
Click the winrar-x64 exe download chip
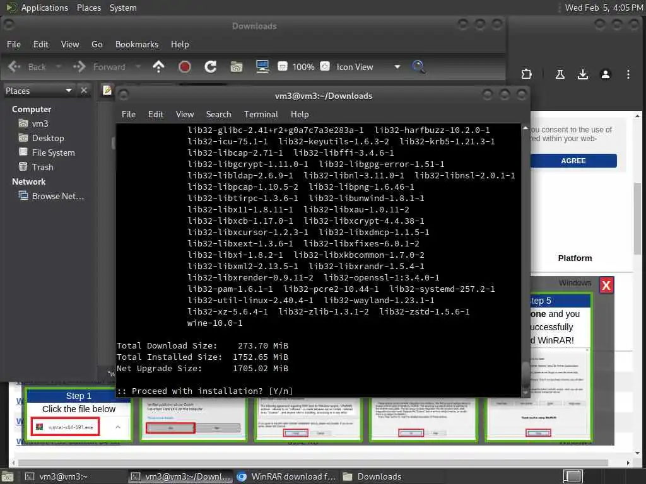(65, 427)
